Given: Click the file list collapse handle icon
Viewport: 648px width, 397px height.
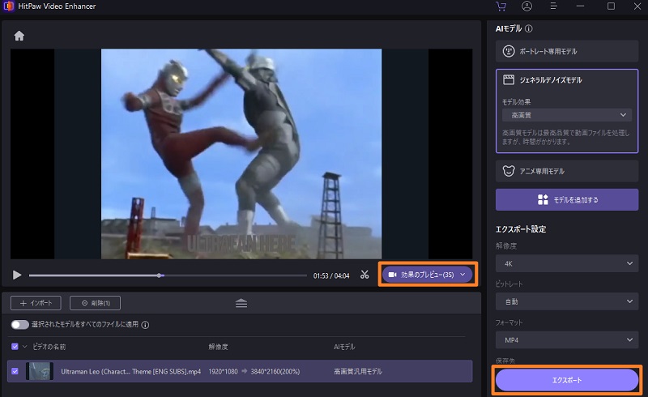Looking at the screenshot, I should pyautogui.click(x=241, y=303).
